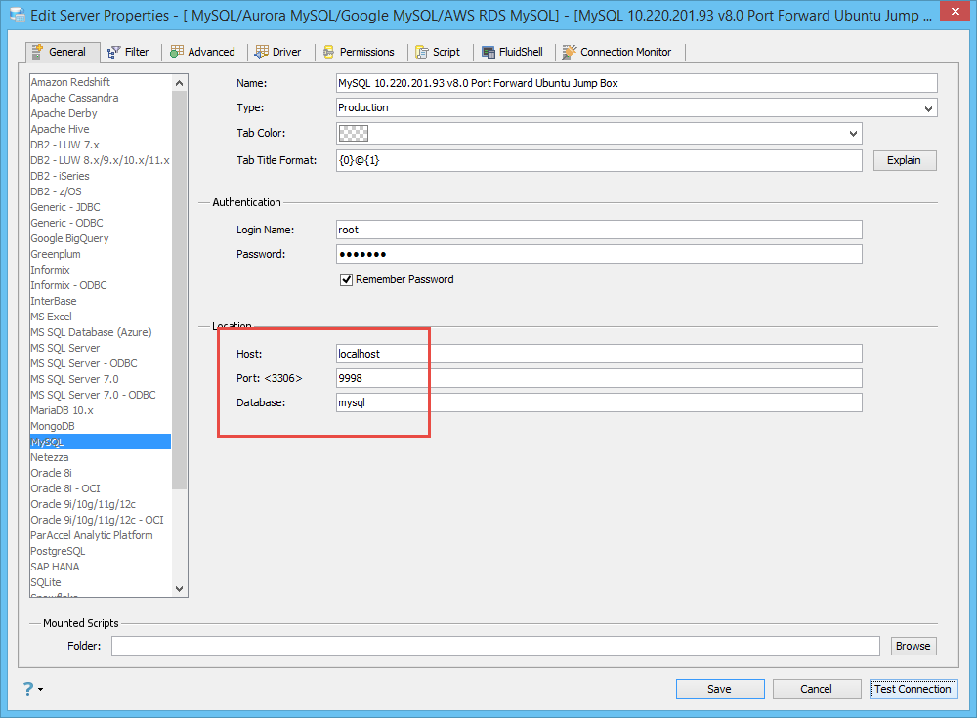
Task: Expand the Type dropdown showing Production
Action: pos(928,108)
